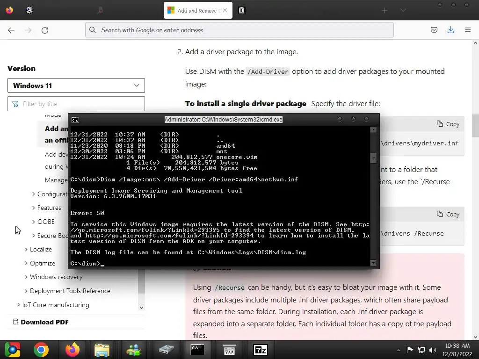Click the page scrollbar up arrow
Screen dimensions: 479x359
coord(475,43)
